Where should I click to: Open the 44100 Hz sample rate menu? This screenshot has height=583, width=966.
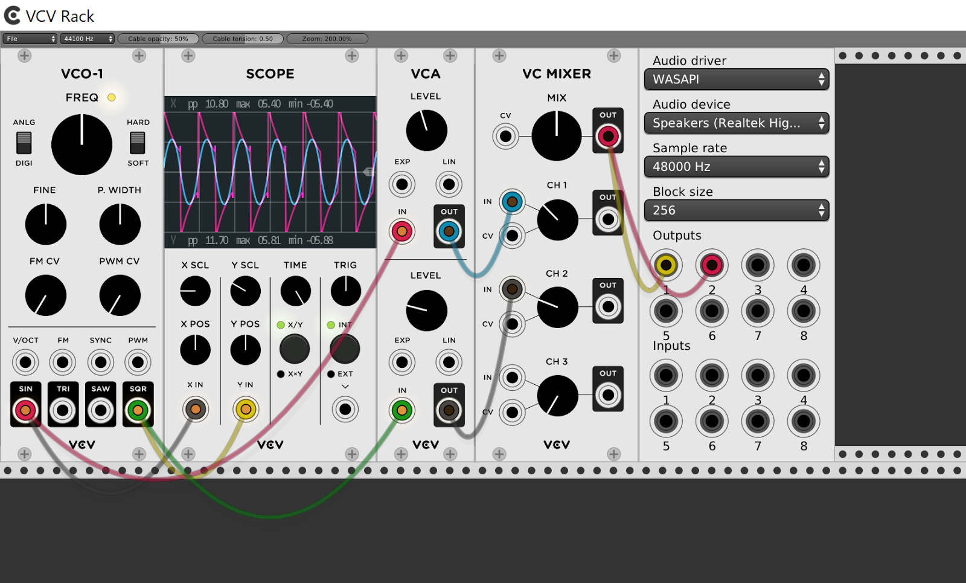[87, 39]
